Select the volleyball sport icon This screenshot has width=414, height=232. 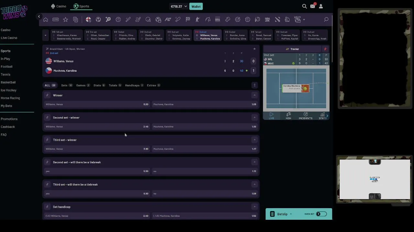(247, 20)
